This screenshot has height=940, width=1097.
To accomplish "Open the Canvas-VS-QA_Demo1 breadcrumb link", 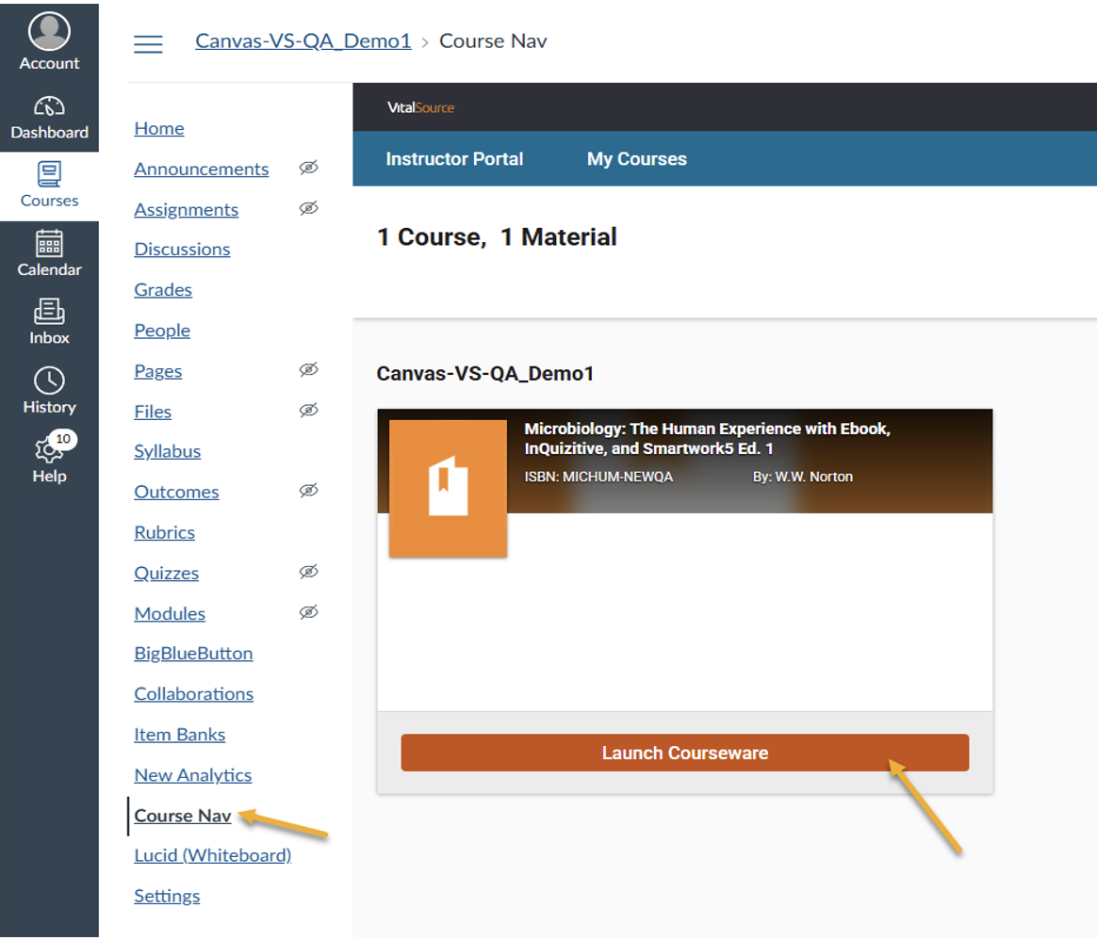I will click(x=303, y=41).
